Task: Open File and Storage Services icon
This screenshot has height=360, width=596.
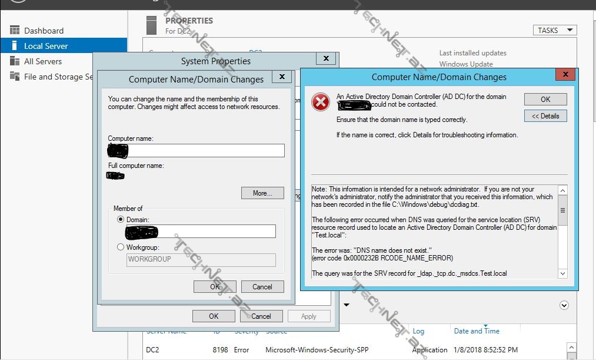Action: [15, 77]
